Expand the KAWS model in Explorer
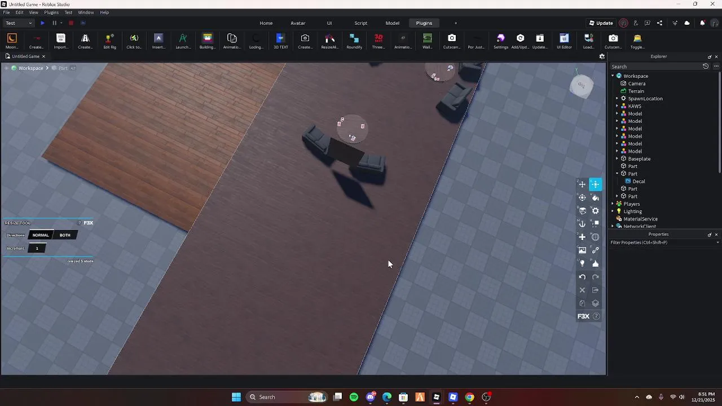The image size is (722, 406). tap(617, 106)
